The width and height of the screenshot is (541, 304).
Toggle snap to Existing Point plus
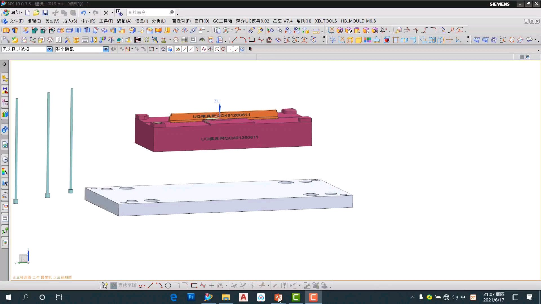coord(230,49)
